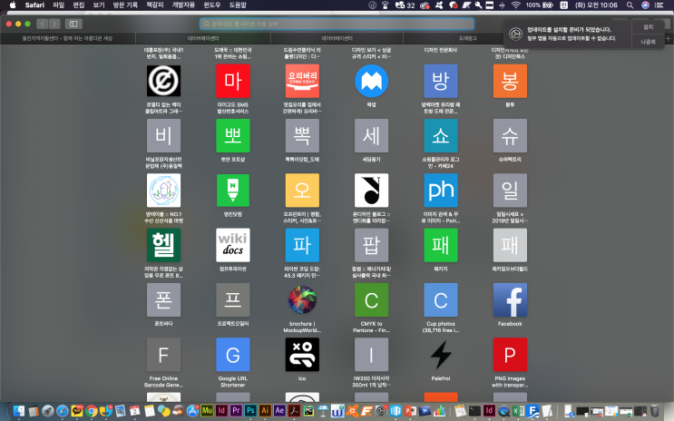Open the gray 세 favorite tile

point(371,135)
